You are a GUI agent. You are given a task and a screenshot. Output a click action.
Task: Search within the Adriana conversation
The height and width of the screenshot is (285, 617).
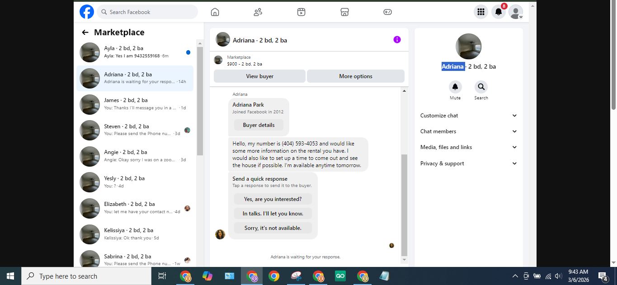(481, 87)
